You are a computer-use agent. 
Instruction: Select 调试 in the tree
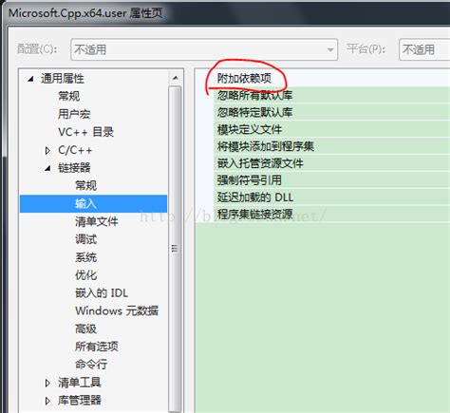85,239
